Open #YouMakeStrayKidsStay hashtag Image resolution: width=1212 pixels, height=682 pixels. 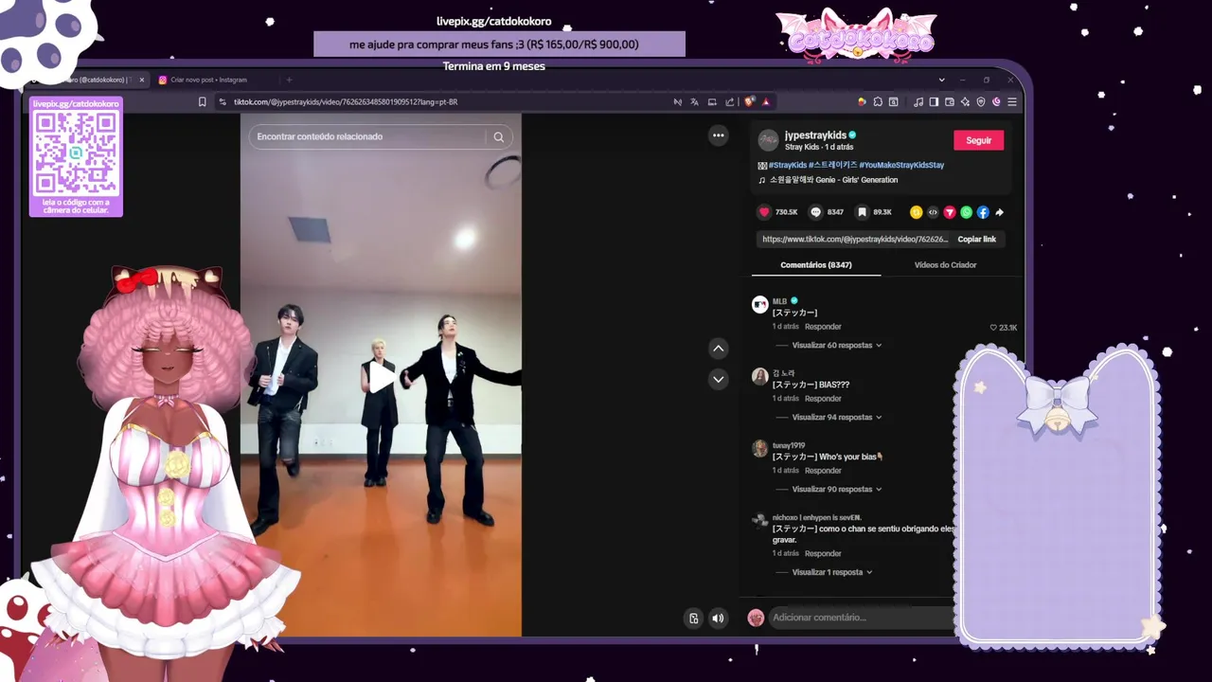coord(901,165)
